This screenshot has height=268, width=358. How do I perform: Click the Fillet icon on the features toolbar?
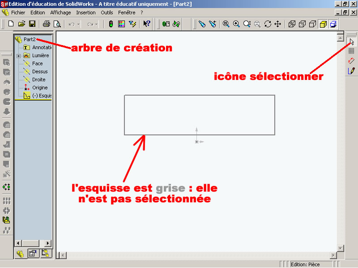coord(7,125)
